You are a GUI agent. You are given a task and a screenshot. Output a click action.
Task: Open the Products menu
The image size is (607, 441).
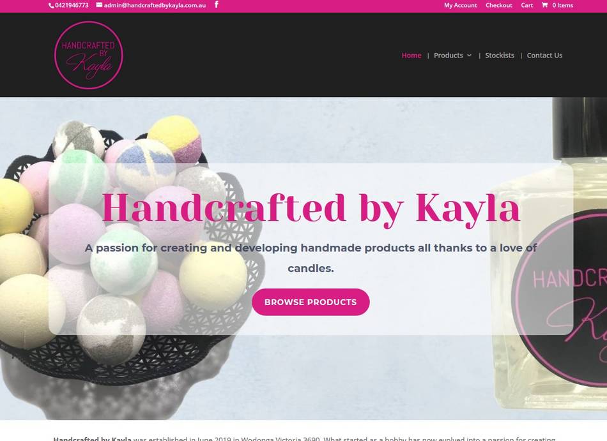[449, 56]
